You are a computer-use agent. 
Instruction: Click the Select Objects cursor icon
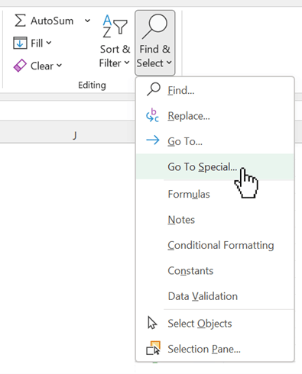click(152, 323)
